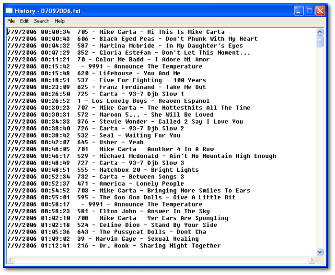Click the History window icon in title bar
The height and width of the screenshot is (275, 335).
[9, 11]
